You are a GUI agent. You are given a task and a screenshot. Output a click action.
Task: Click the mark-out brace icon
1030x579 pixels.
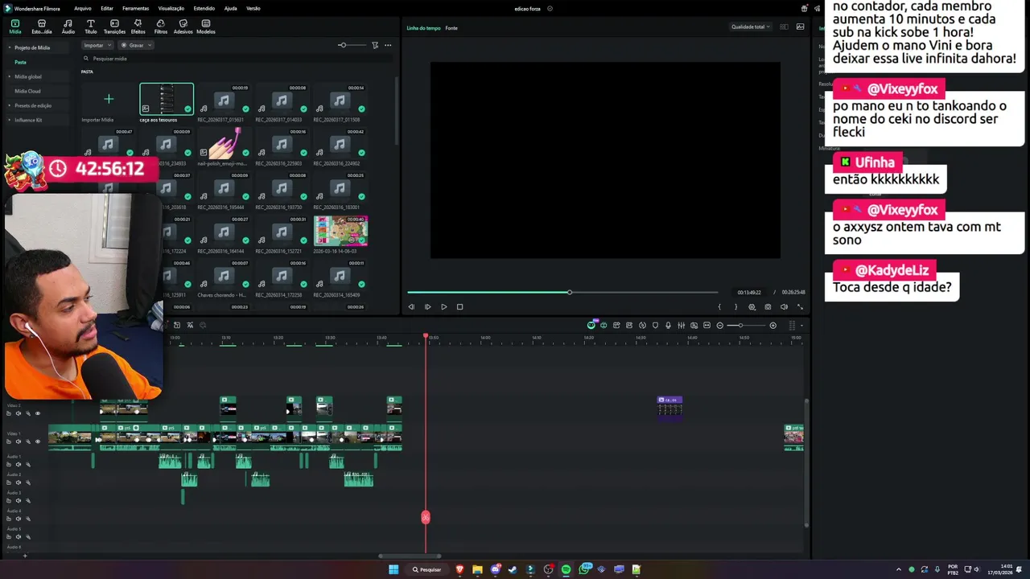click(x=735, y=306)
